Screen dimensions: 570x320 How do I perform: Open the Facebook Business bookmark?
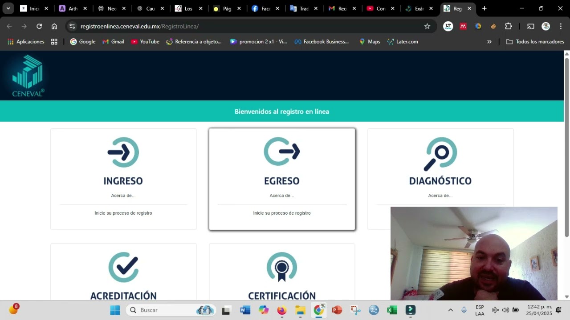[322, 42]
